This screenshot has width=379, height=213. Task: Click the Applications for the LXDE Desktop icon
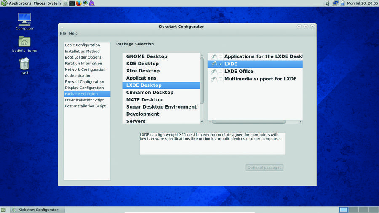click(214, 56)
